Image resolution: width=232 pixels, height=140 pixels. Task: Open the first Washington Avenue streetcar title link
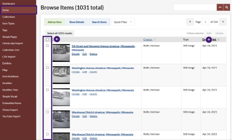103,68
